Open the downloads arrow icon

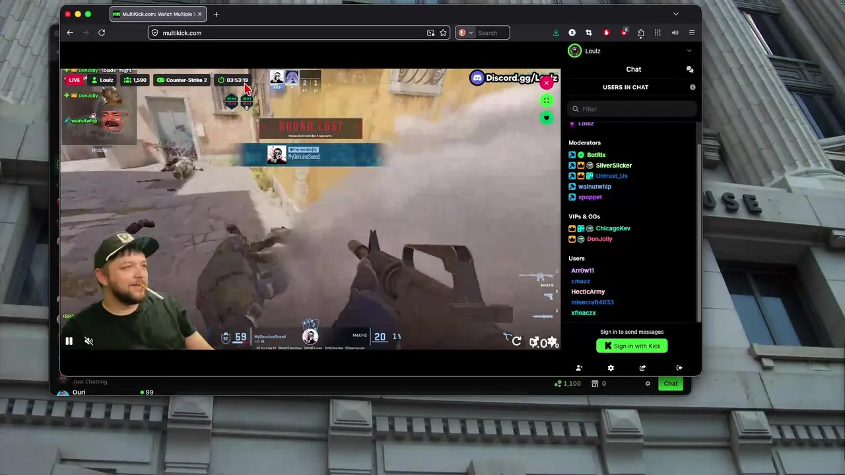556,32
